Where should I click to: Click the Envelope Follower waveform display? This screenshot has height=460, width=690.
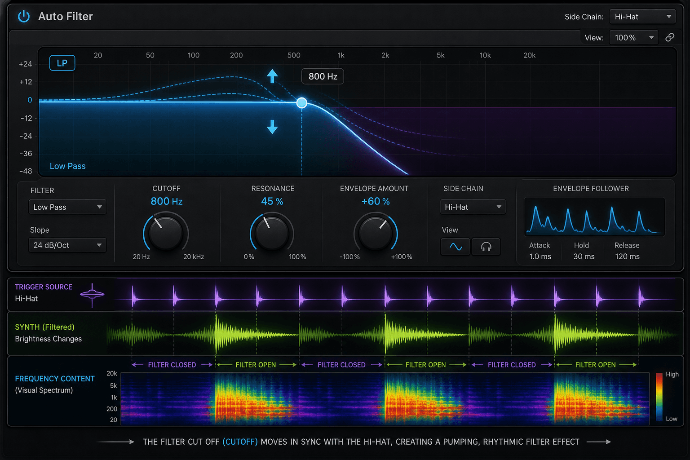point(594,217)
